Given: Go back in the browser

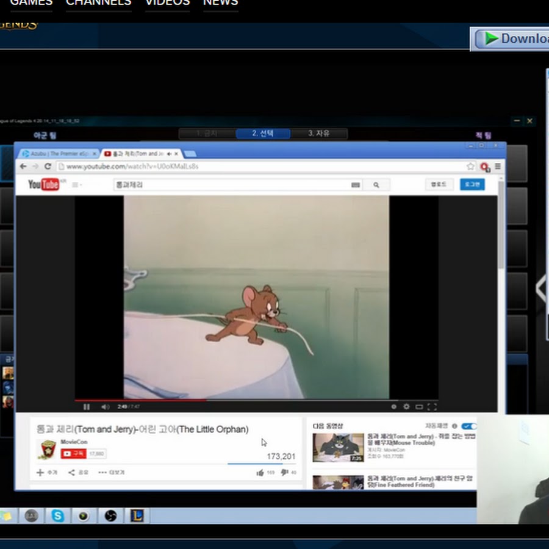Looking at the screenshot, I should 23,167.
